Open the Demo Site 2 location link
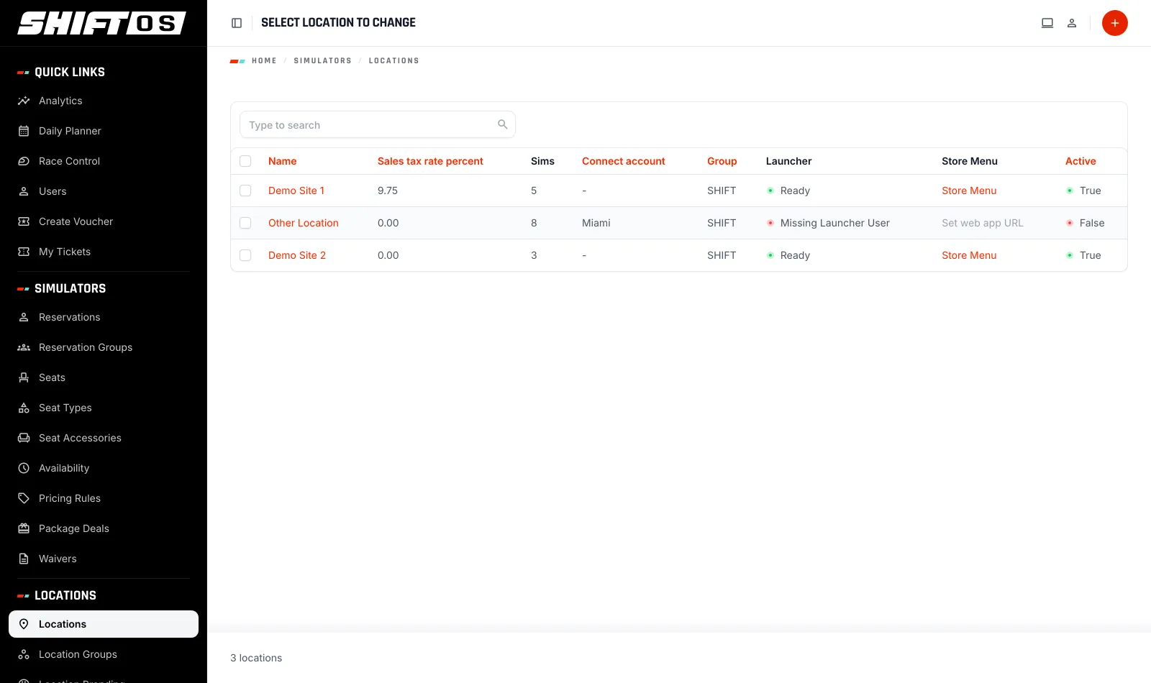This screenshot has height=683, width=1151. pos(297,255)
